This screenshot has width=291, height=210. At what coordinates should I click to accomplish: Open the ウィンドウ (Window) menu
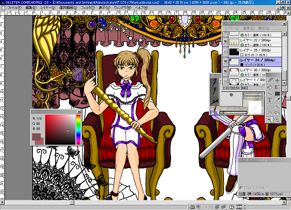[123, 8]
